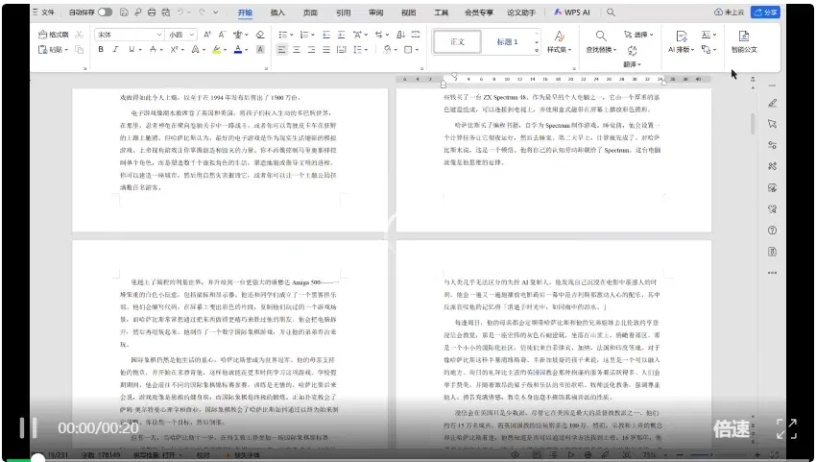Open the font name 宋体 dropdown

click(129, 35)
